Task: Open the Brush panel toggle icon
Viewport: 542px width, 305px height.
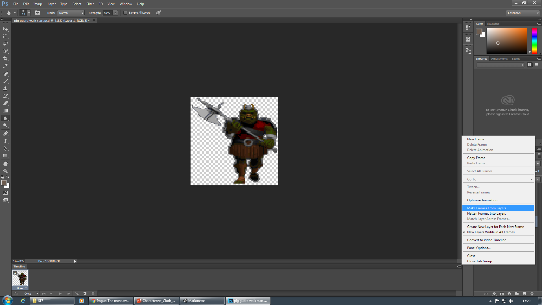Action: pos(38,13)
